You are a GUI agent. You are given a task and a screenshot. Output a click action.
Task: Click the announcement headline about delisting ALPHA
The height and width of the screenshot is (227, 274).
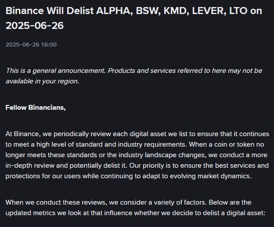click(134, 18)
